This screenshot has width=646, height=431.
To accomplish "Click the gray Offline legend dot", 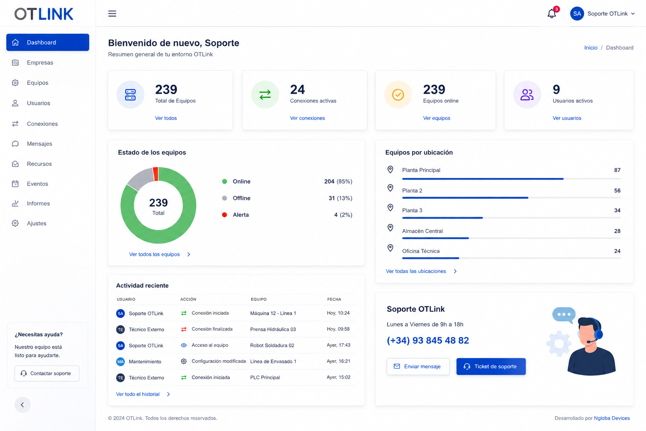I will coord(225,198).
